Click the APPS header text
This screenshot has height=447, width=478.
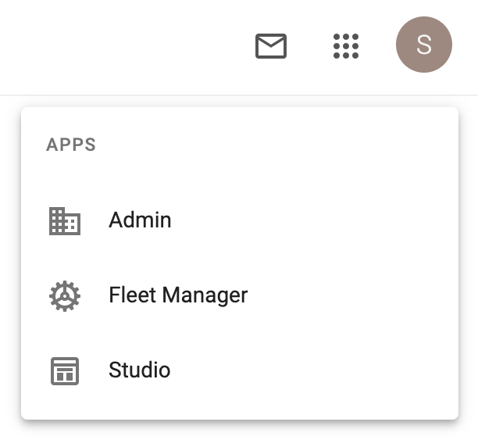[x=71, y=145]
